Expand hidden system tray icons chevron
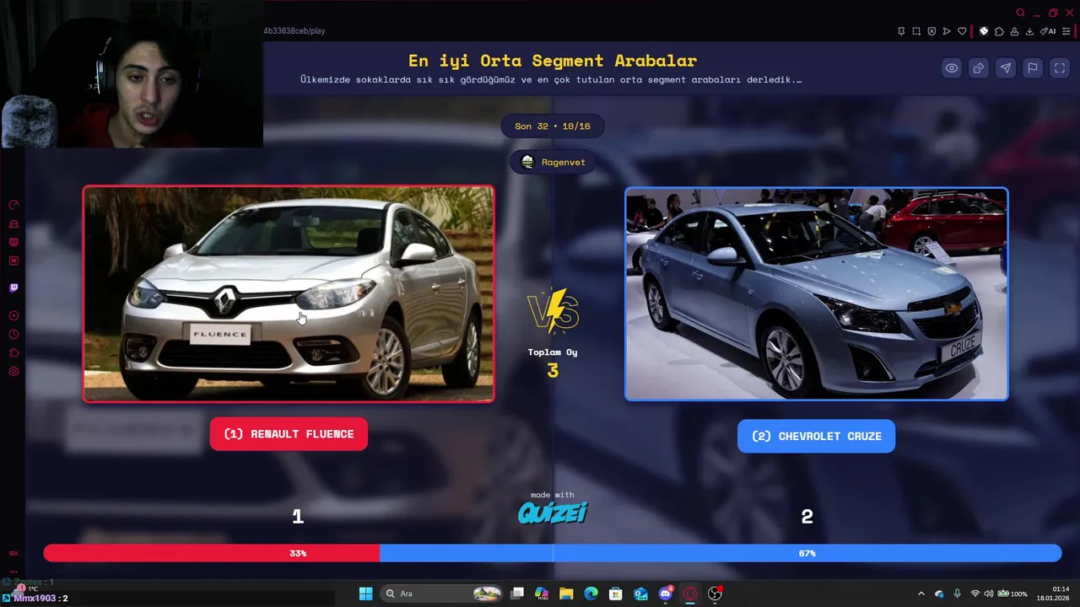Image resolution: width=1080 pixels, height=607 pixels. 921,594
